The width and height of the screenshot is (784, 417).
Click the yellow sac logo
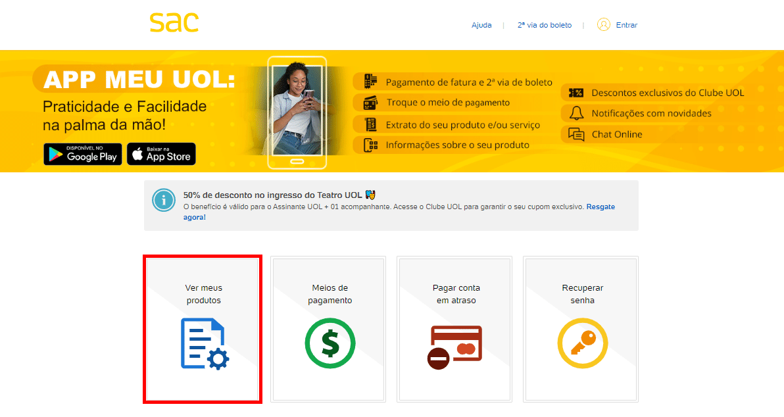click(x=174, y=22)
